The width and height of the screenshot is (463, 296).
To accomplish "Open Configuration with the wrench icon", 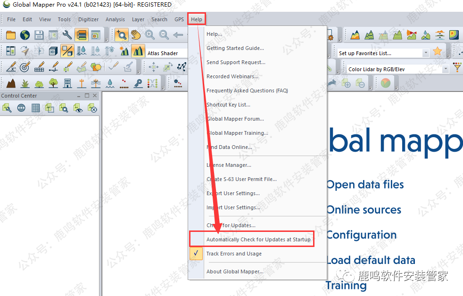I will [67, 35].
